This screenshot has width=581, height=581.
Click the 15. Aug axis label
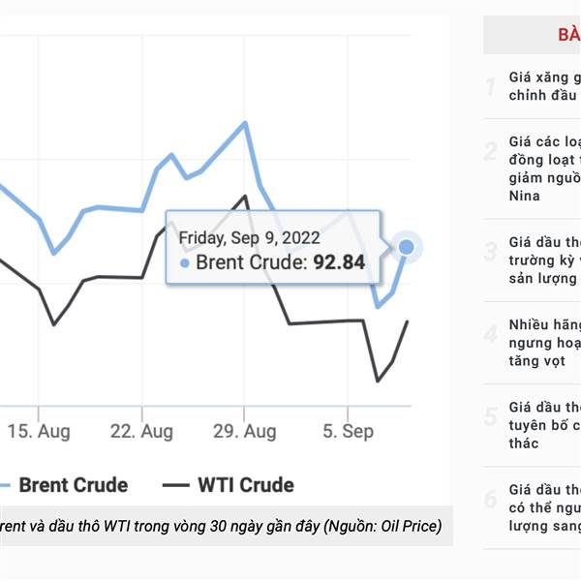39,431
